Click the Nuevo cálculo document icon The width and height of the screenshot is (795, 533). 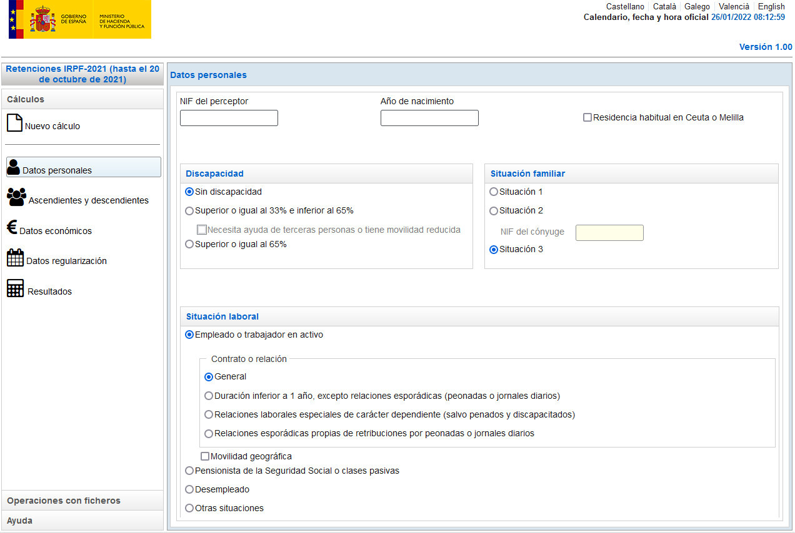(14, 123)
